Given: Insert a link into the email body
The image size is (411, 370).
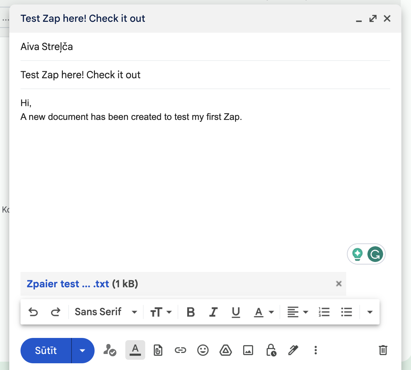Looking at the screenshot, I should point(180,350).
